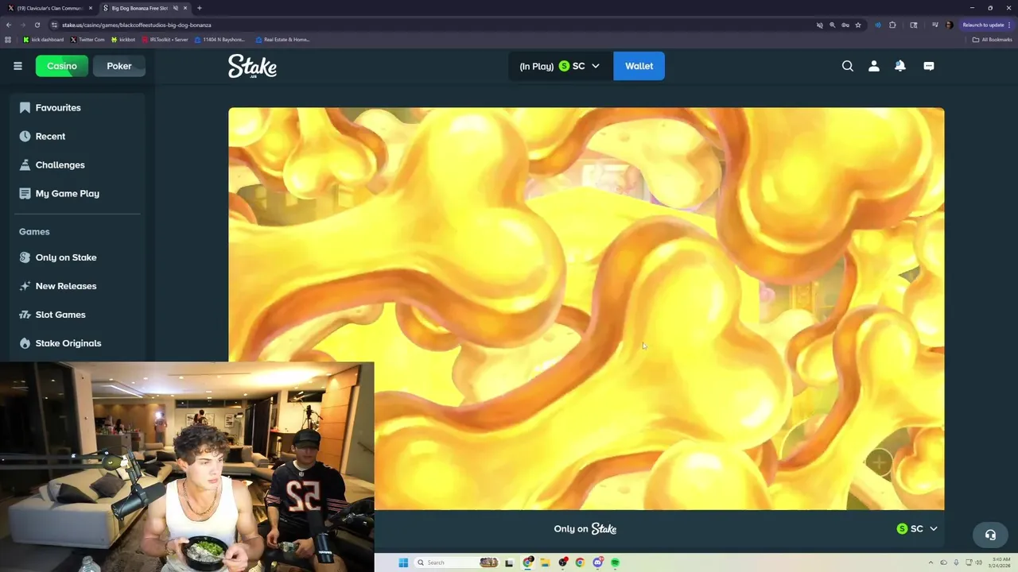
Task: Open kickbot bookmark
Action: (x=123, y=39)
